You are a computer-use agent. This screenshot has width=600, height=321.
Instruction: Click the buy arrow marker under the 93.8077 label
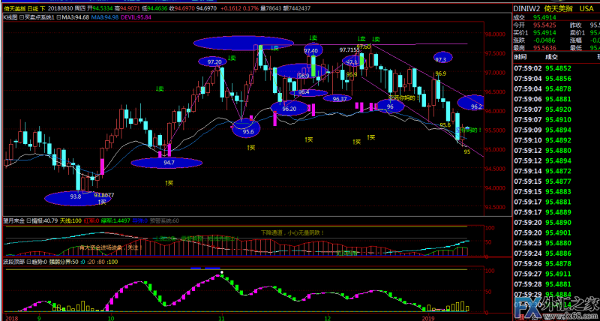coord(102,201)
